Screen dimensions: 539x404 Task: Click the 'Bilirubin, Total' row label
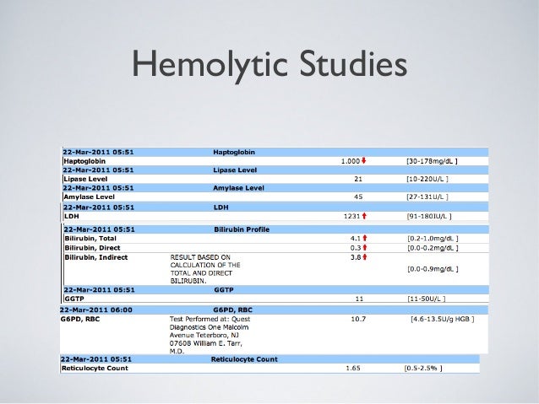click(x=90, y=239)
